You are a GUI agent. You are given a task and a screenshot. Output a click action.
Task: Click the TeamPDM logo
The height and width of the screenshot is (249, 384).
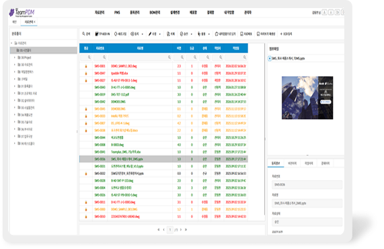pyautogui.click(x=22, y=13)
